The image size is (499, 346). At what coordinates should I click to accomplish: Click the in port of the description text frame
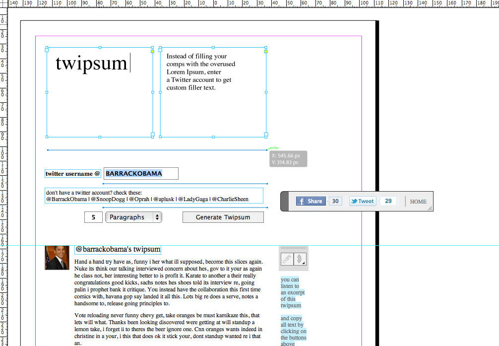coord(160,50)
